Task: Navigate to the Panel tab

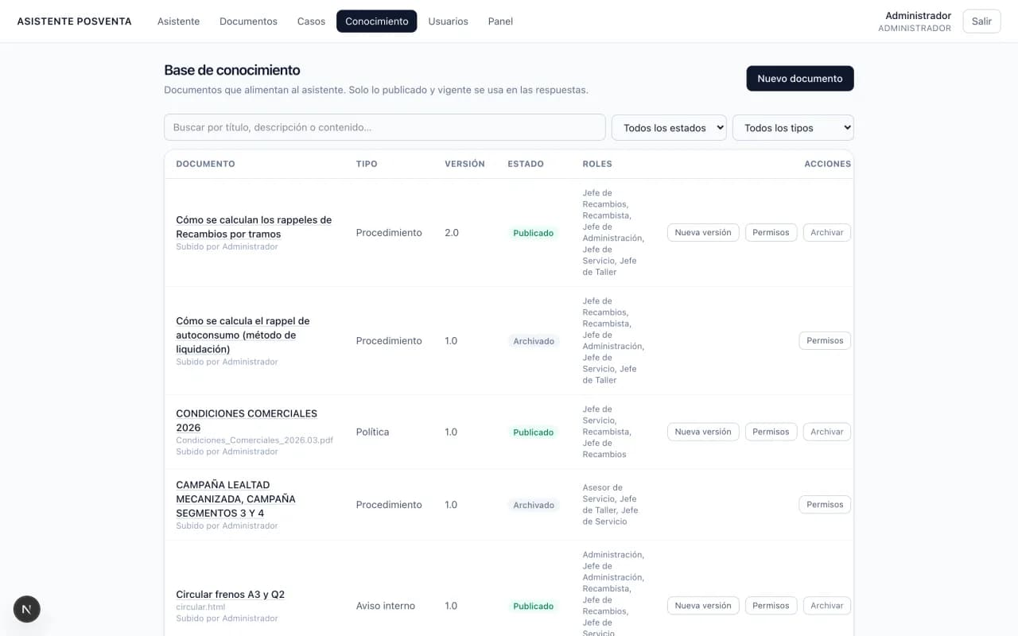Action: pos(500,21)
